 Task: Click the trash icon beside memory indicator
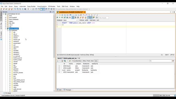(x=175, y=95)
